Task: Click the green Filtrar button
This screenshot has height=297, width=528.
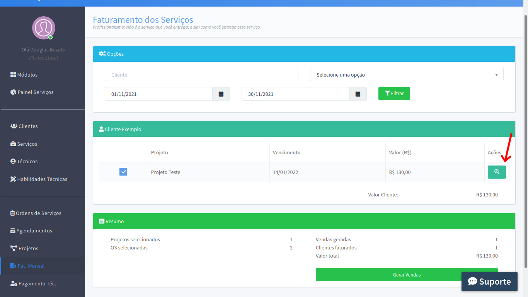Action: (394, 94)
